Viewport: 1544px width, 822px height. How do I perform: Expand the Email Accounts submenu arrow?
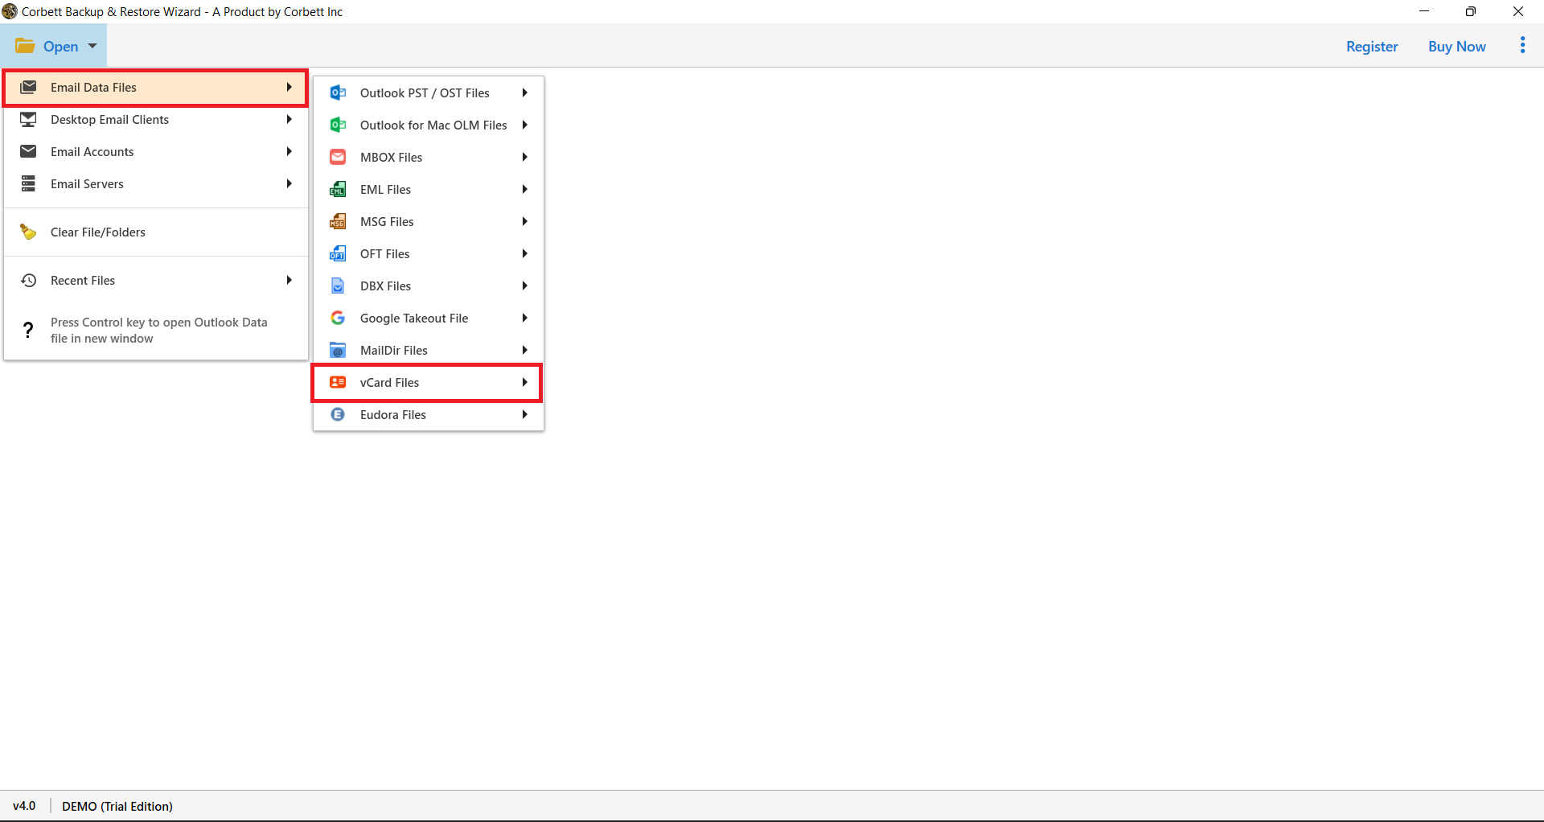[289, 151]
